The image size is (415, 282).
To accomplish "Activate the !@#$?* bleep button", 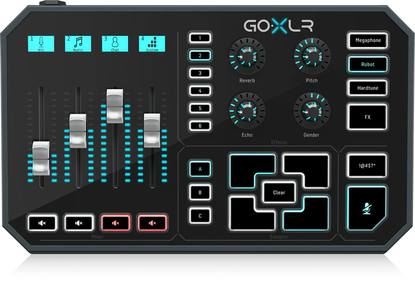I will 367,165.
